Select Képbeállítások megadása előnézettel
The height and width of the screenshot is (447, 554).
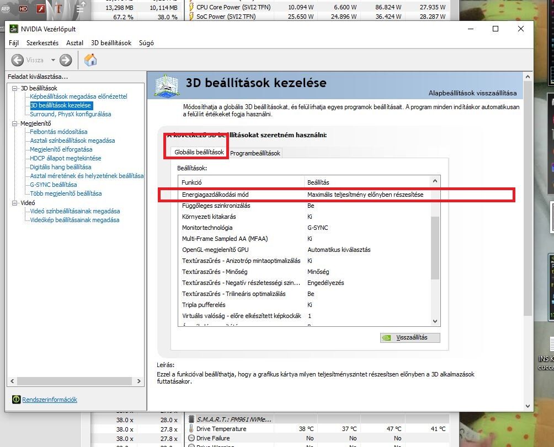click(x=78, y=96)
